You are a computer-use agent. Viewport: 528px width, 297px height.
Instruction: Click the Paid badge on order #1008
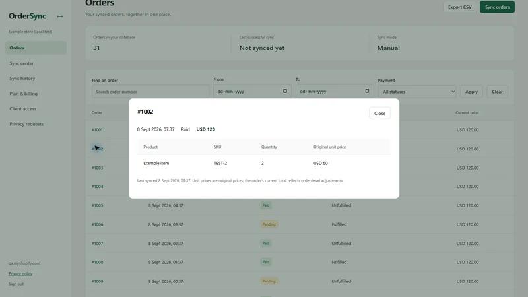point(266,262)
